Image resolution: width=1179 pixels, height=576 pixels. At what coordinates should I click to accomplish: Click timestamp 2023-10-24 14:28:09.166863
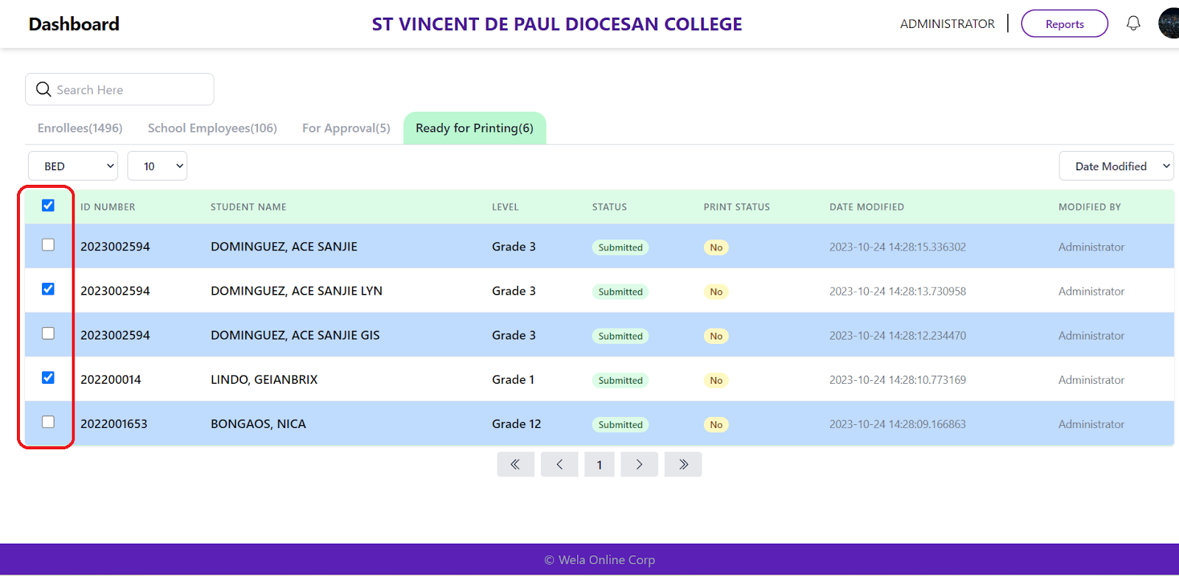point(898,424)
